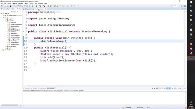Image resolution: width=195 pixels, height=109 pixels.
Task: Click the Windows Start button
Action: [x=191, y=2]
